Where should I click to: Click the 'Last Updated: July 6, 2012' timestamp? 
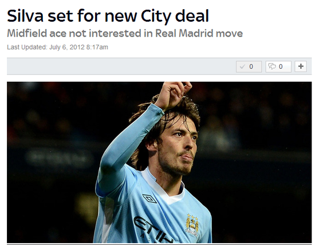click(46, 47)
